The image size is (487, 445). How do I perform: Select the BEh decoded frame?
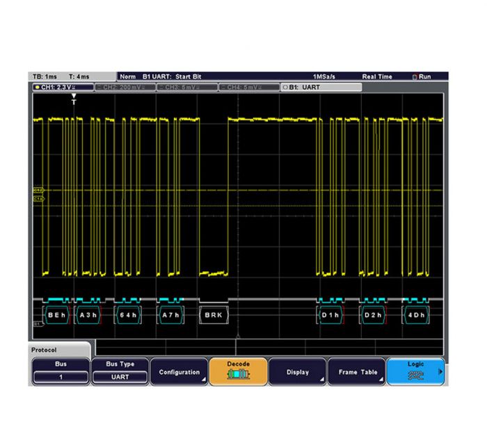(x=56, y=315)
